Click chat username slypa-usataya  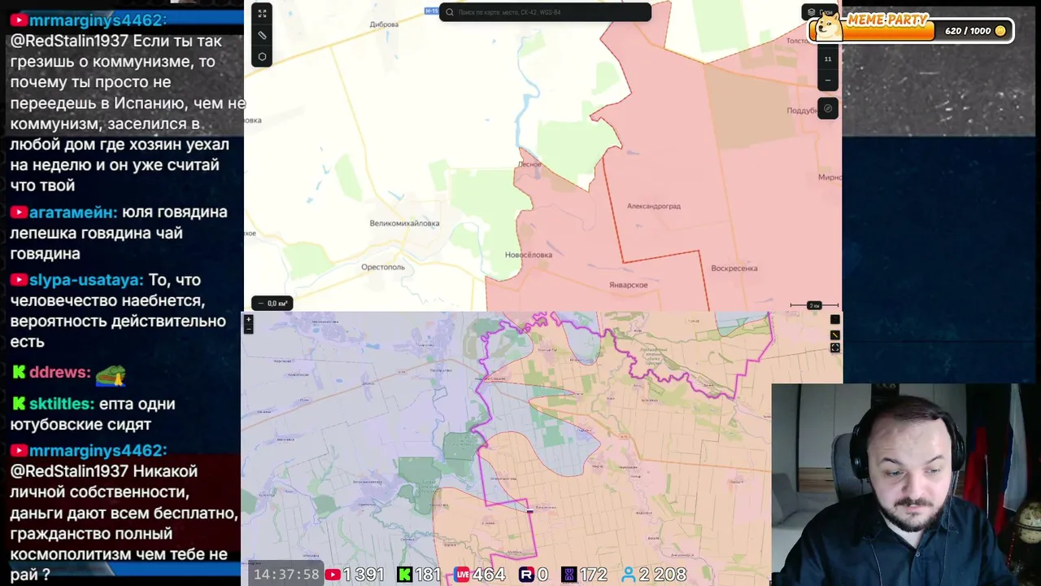pyautogui.click(x=85, y=280)
